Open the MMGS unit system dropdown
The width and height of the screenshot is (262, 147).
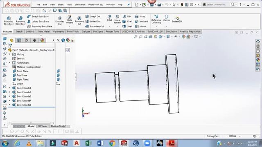[x=240, y=136]
